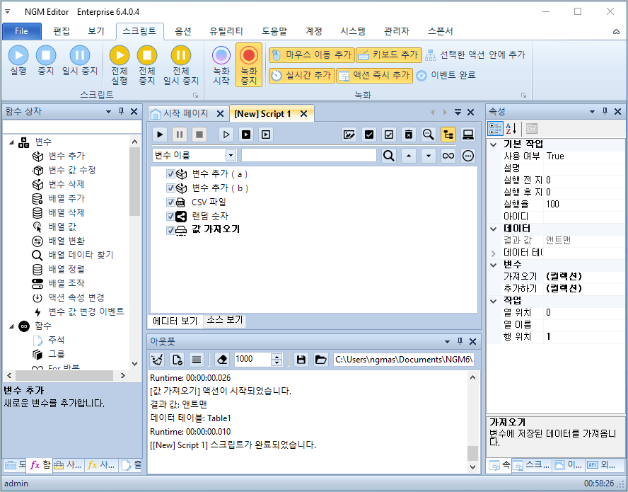Click the function box search input field
This screenshot has width=628, height=492.
72,127
